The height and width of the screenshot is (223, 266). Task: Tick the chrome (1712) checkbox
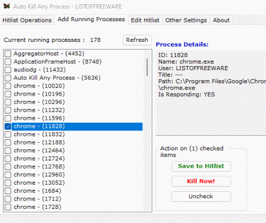coord(8,199)
